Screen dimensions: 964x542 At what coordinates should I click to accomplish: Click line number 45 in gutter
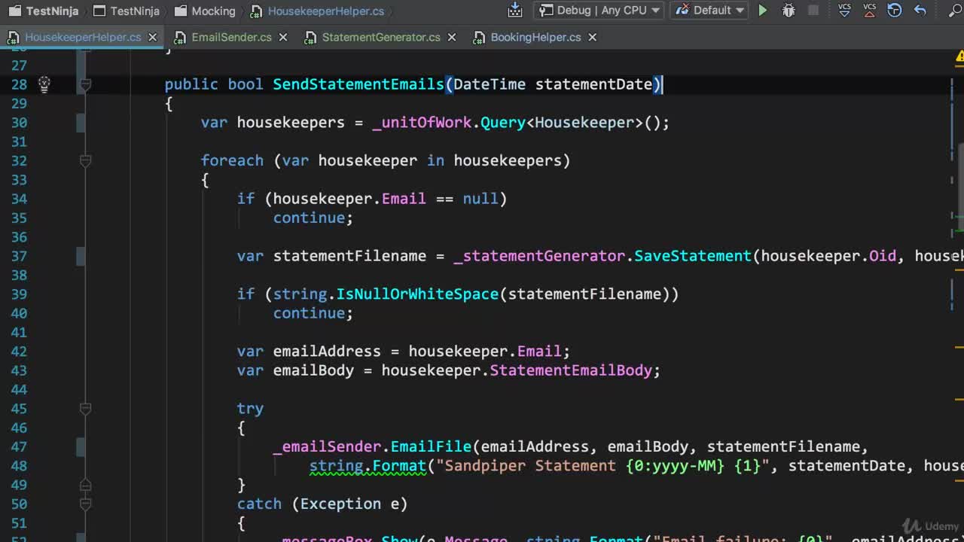(x=19, y=409)
